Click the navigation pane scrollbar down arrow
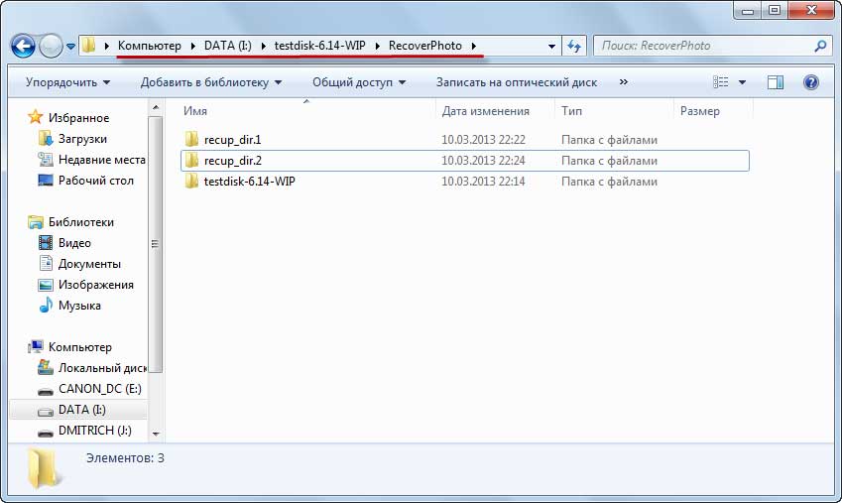The width and height of the screenshot is (842, 503). tap(156, 434)
